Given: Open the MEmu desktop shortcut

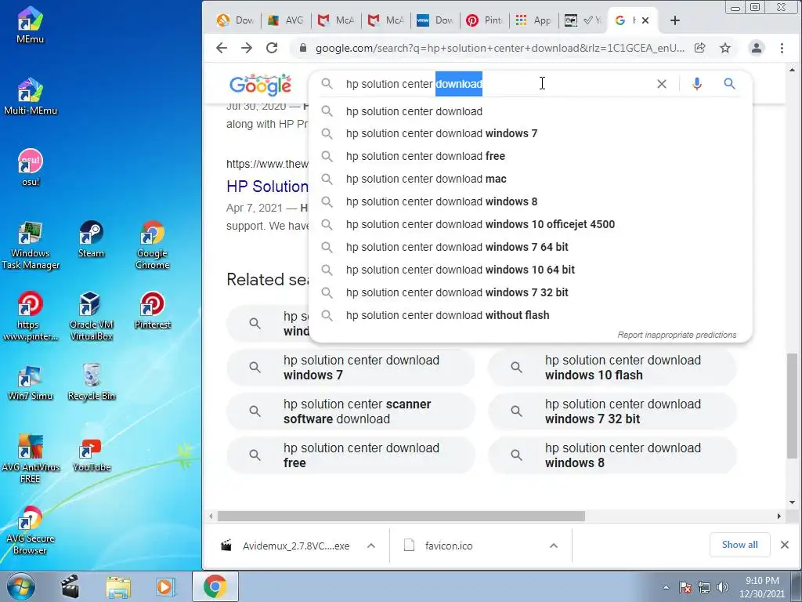Looking at the screenshot, I should (x=31, y=26).
